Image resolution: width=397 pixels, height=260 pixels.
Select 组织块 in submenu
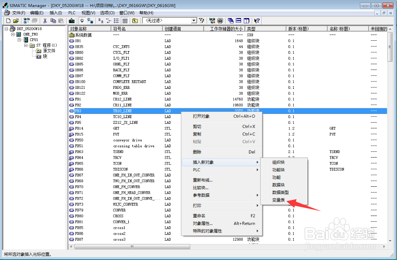coord(284,162)
